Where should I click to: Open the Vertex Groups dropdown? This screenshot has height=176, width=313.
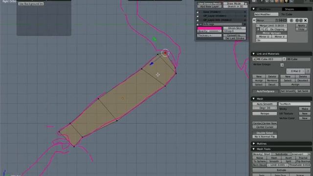click(x=282, y=65)
